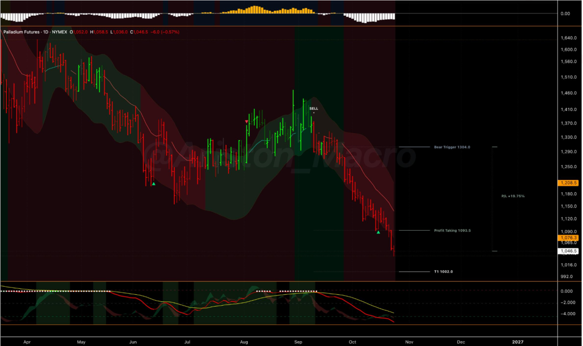Click the orange 1,208.5 price tag
Viewport: 583px width, 346px height.
568,183
